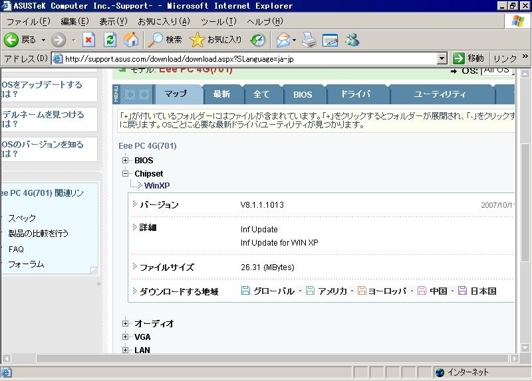
Task: Switch to the 全て tab
Action: (x=261, y=94)
